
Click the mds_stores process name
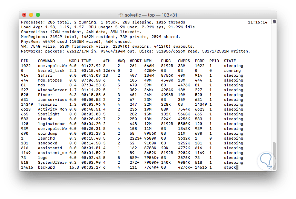click(x=50, y=80)
